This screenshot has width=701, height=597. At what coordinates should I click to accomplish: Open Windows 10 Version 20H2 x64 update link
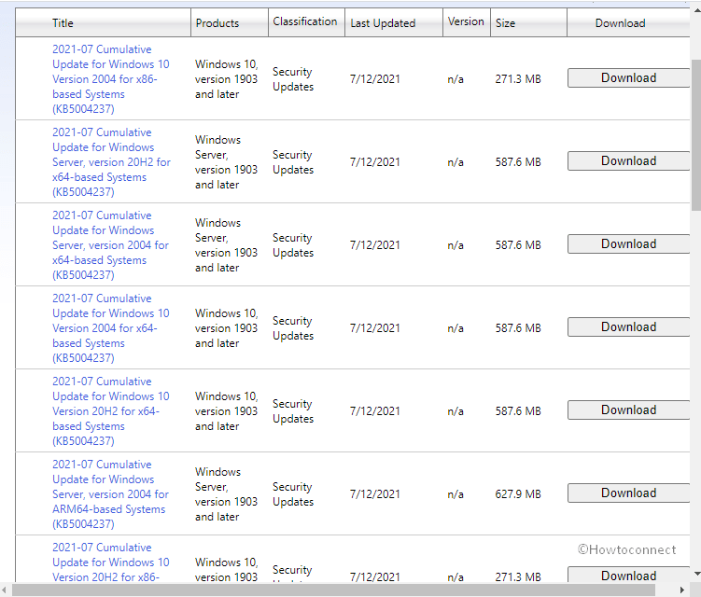pos(111,411)
